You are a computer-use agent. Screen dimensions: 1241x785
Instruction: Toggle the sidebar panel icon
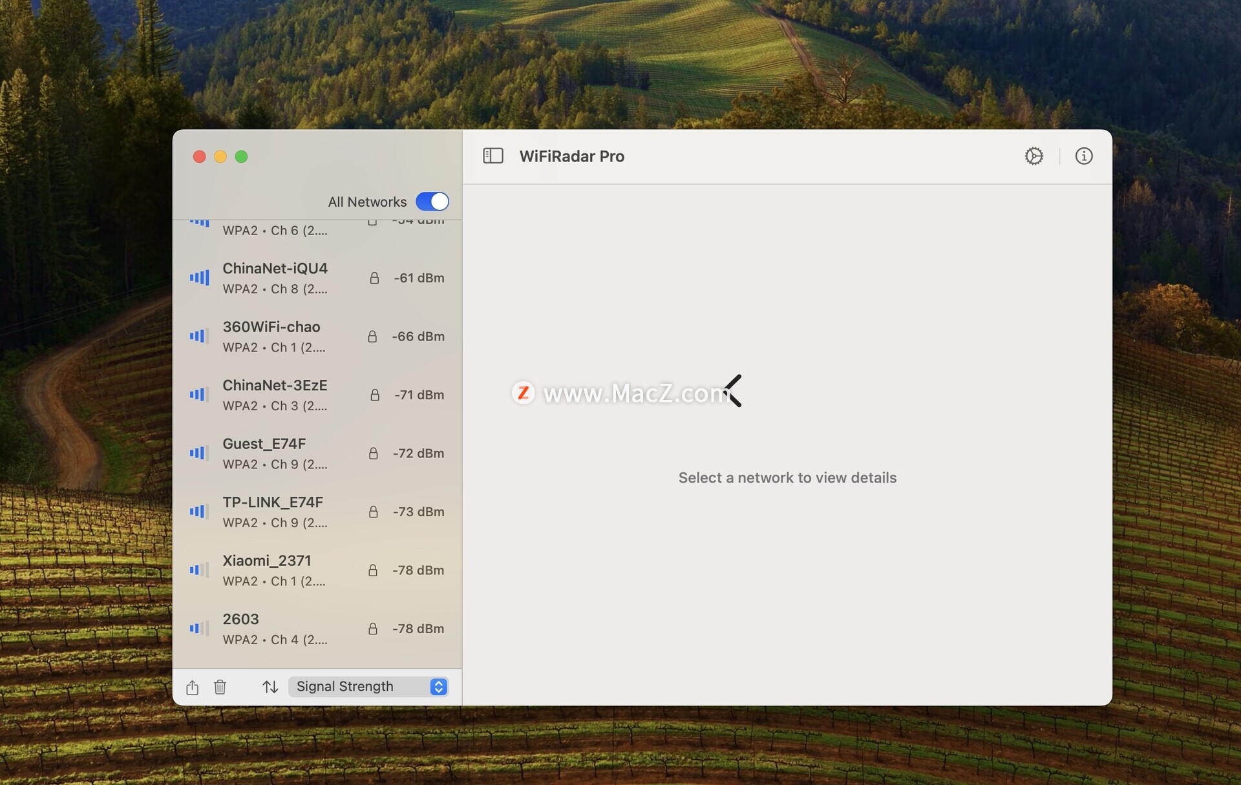click(493, 156)
